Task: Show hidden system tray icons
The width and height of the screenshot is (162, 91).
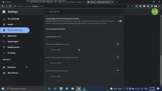Action: [124, 89]
